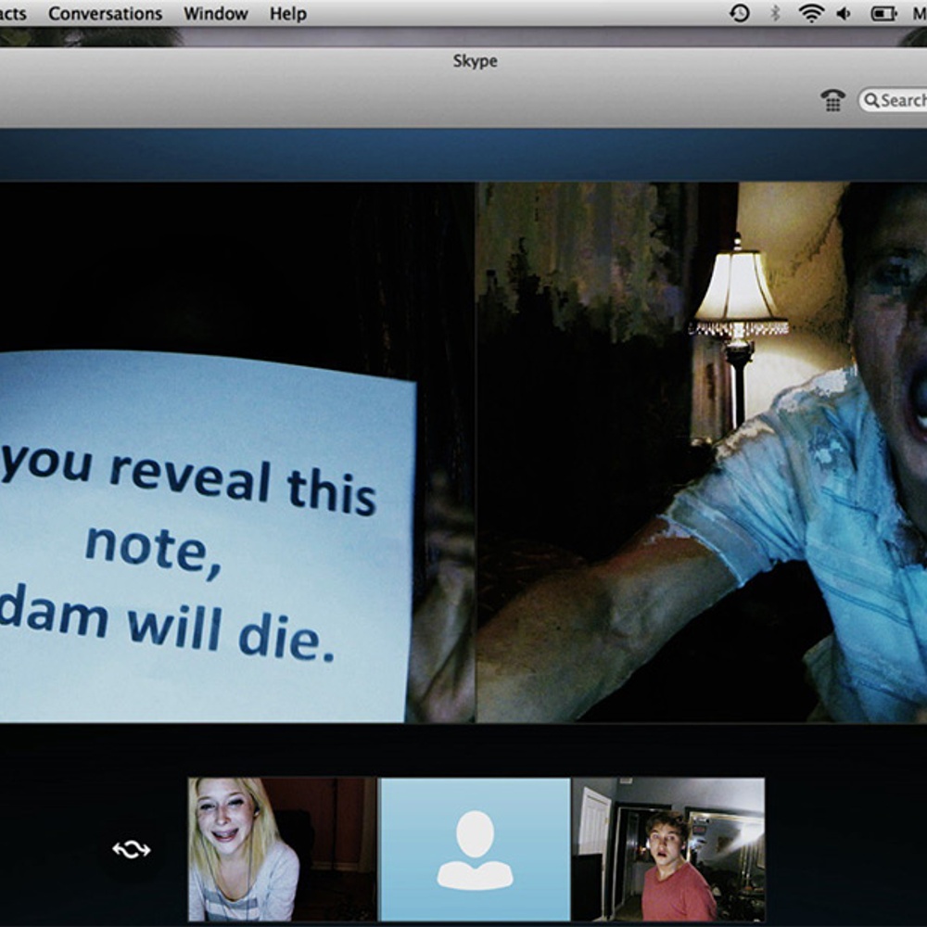Open the Window menu
The width and height of the screenshot is (927, 927).
pyautogui.click(x=216, y=13)
